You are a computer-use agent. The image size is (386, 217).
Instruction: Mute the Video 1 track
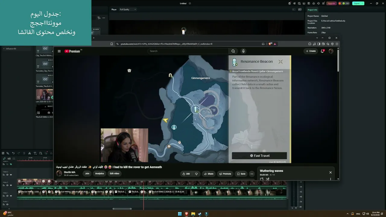[8, 196]
